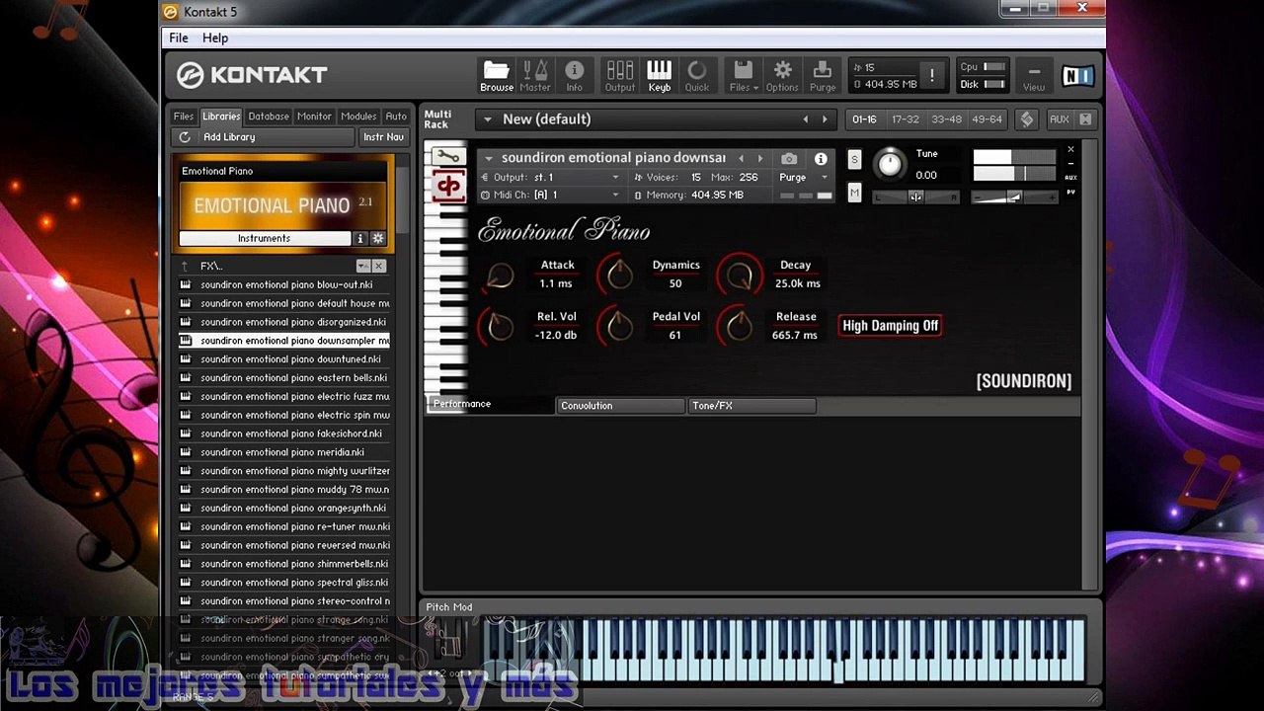
Task: Click the Info toolbar icon
Action: (574, 76)
